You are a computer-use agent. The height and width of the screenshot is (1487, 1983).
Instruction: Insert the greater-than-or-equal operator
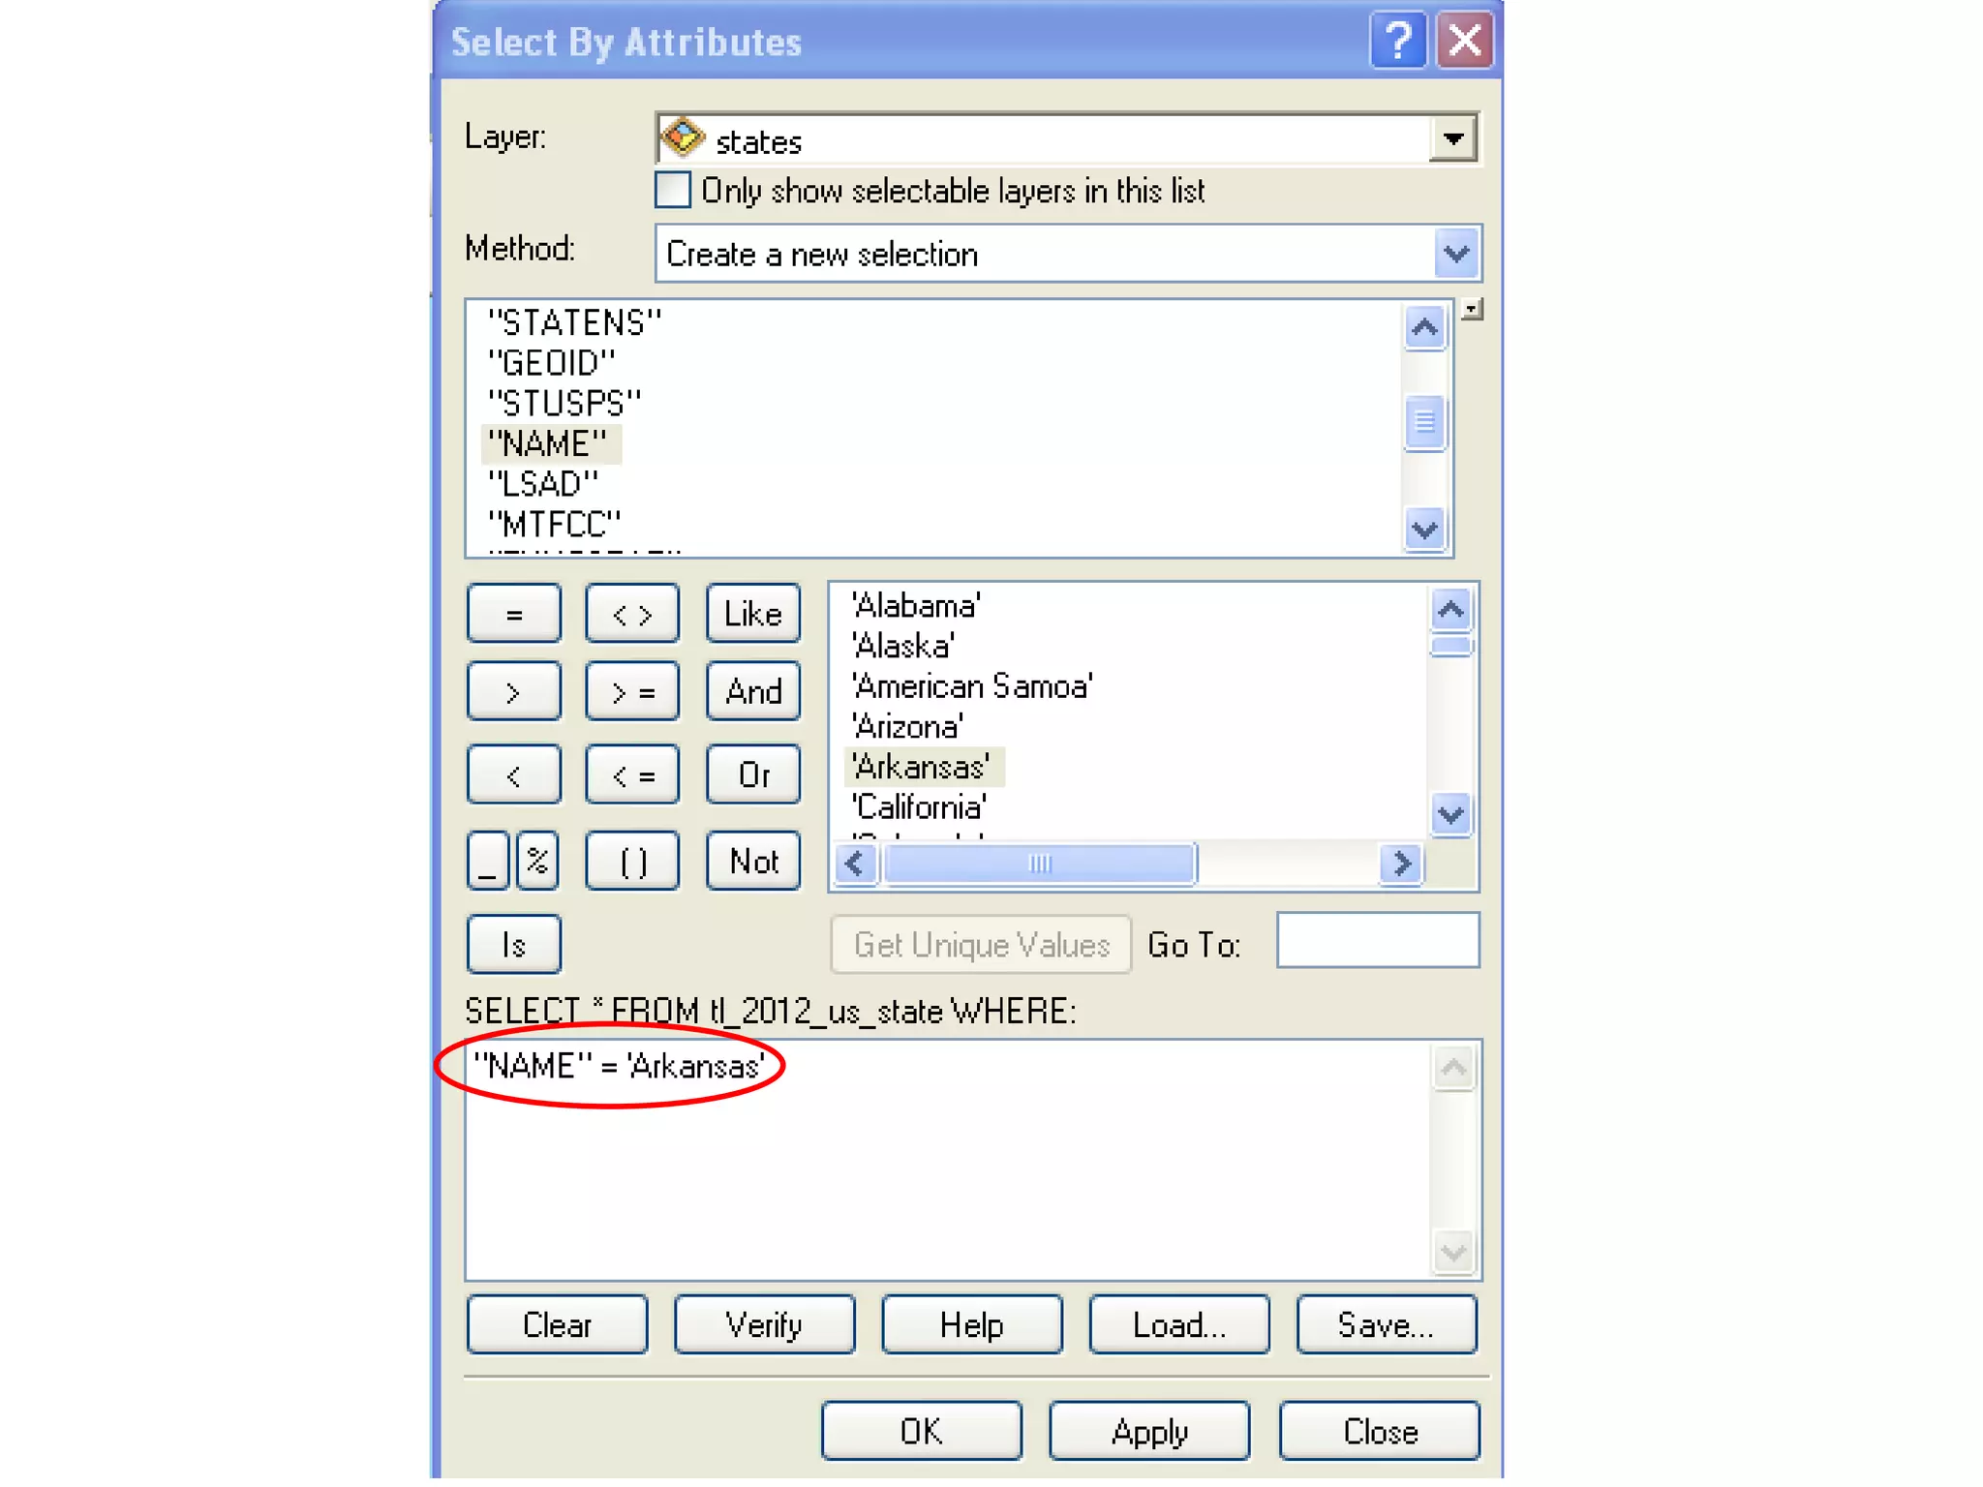[631, 692]
